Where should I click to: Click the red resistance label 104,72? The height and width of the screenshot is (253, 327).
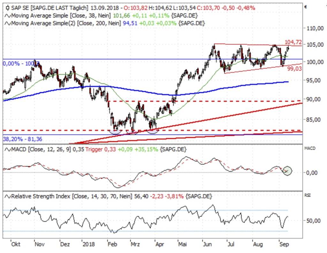tap(293, 42)
